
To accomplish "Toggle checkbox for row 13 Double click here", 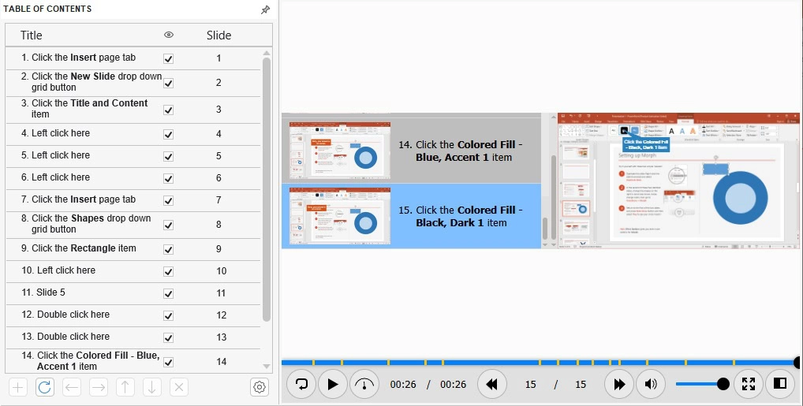I will pos(168,337).
